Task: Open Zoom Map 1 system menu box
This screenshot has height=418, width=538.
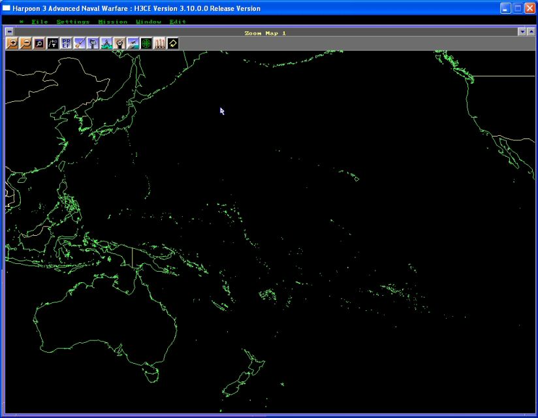Action: (x=9, y=32)
